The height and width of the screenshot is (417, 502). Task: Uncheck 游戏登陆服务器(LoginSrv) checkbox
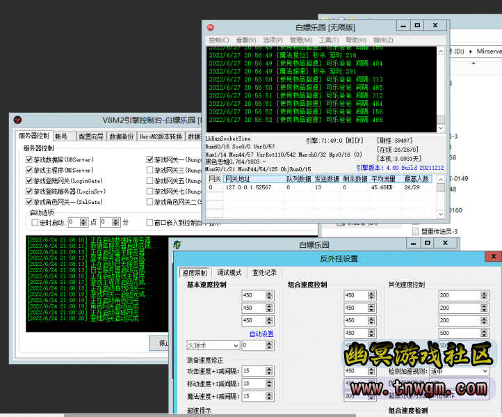point(29,191)
